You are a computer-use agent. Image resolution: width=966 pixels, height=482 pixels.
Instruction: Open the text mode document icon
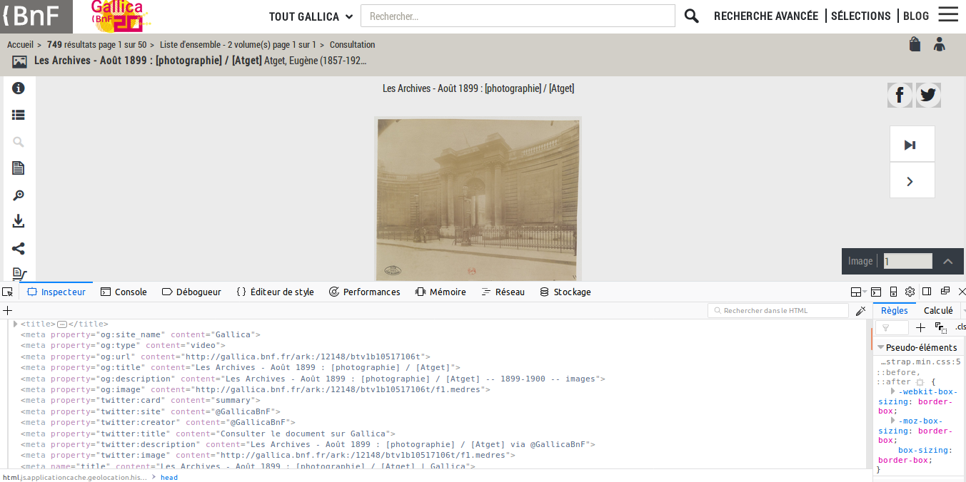(19, 168)
